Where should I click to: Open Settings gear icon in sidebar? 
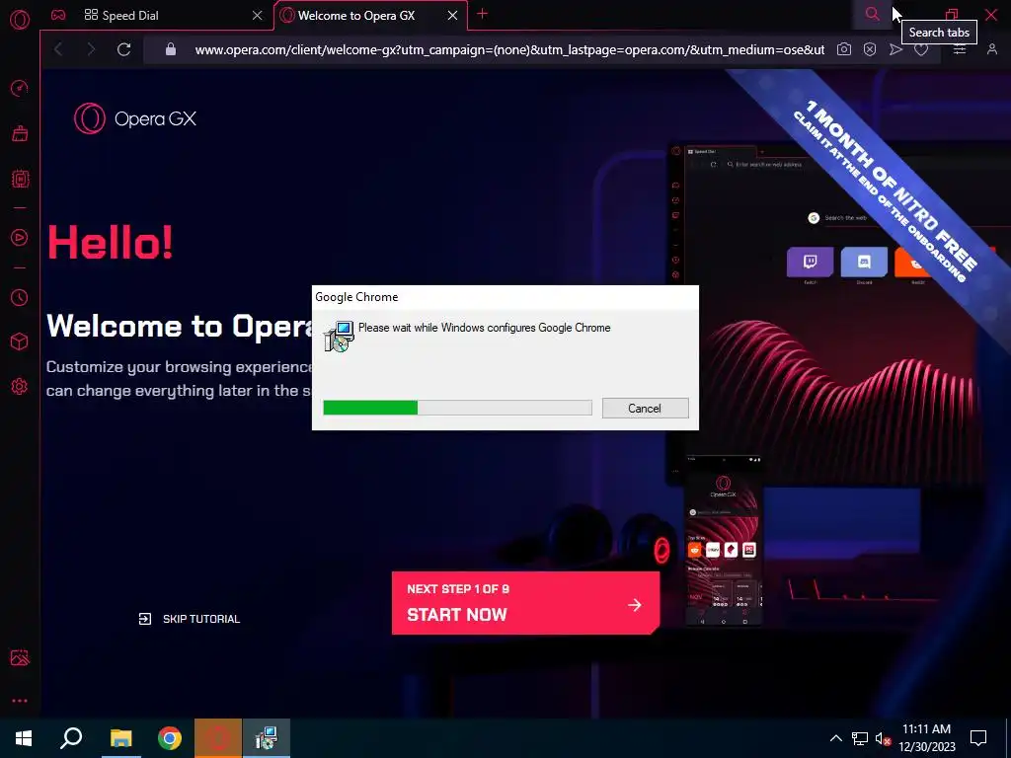[20, 386]
